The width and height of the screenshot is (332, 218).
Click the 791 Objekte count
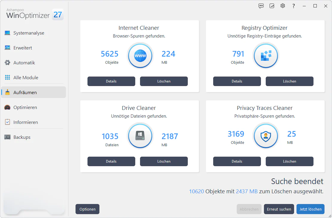[x=238, y=54]
